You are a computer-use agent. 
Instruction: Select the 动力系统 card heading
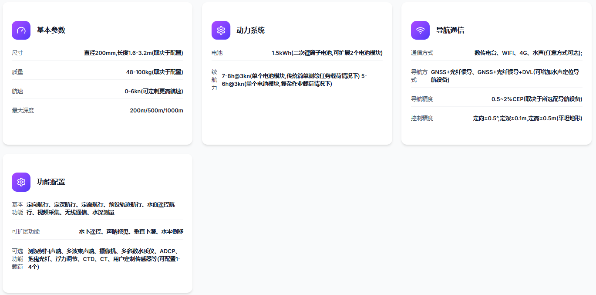pyautogui.click(x=250, y=31)
